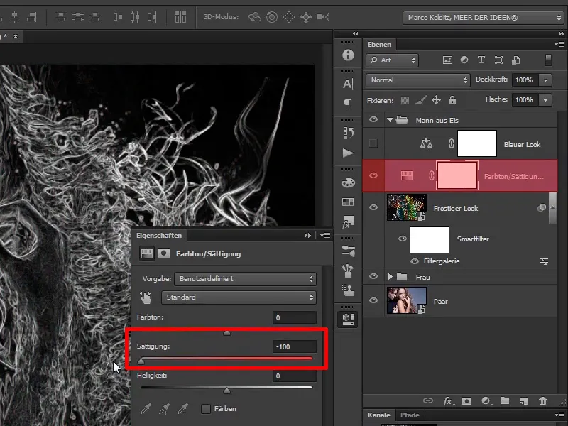This screenshot has width=568, height=426.
Task: Hide the Mann aus Eis group
Action: coord(373,119)
